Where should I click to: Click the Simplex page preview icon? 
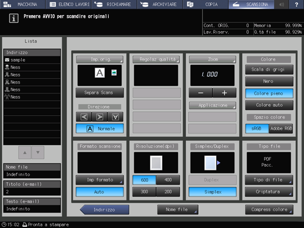coord(211,163)
